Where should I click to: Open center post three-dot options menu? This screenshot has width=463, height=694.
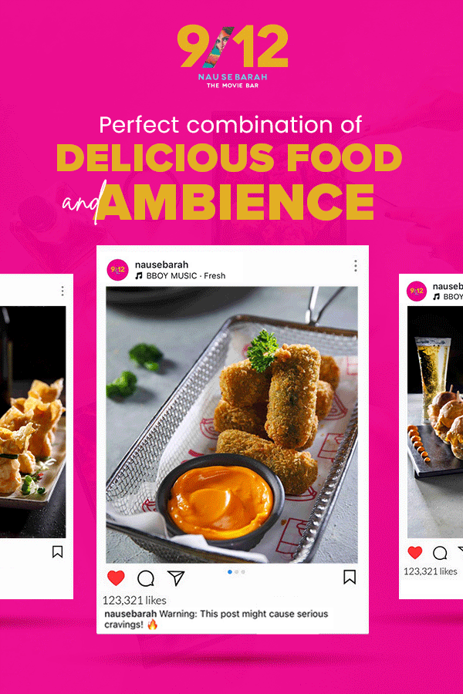(355, 265)
